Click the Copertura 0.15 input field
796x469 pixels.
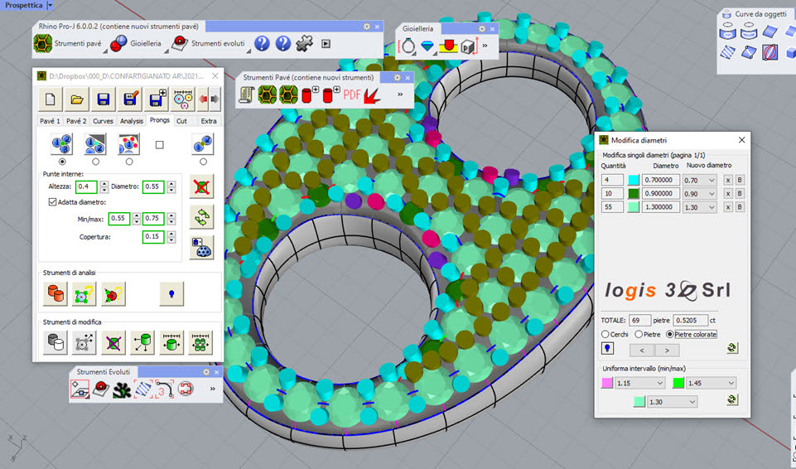click(x=153, y=236)
